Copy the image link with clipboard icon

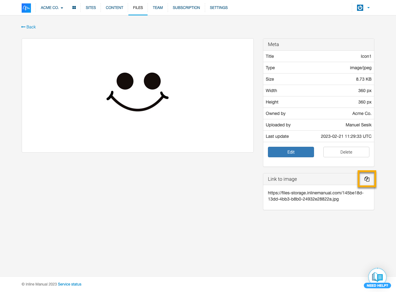pyautogui.click(x=367, y=179)
